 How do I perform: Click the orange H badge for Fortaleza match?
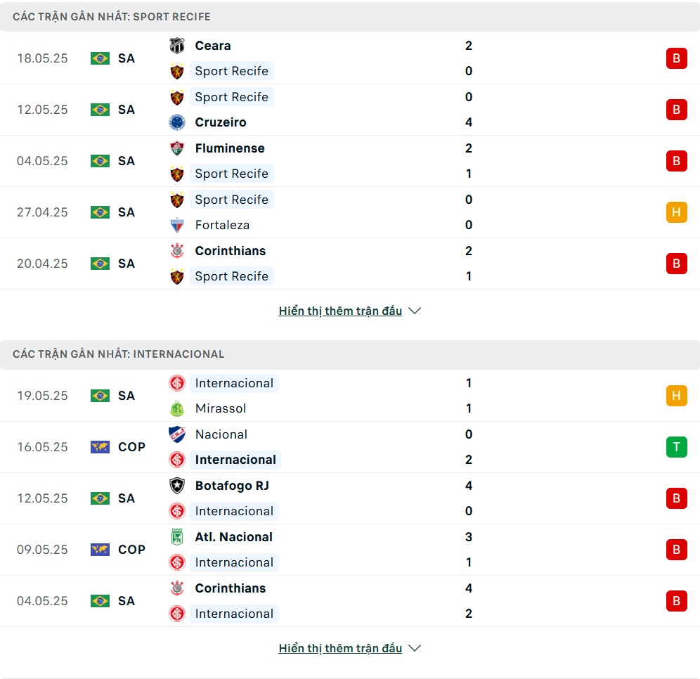676,212
